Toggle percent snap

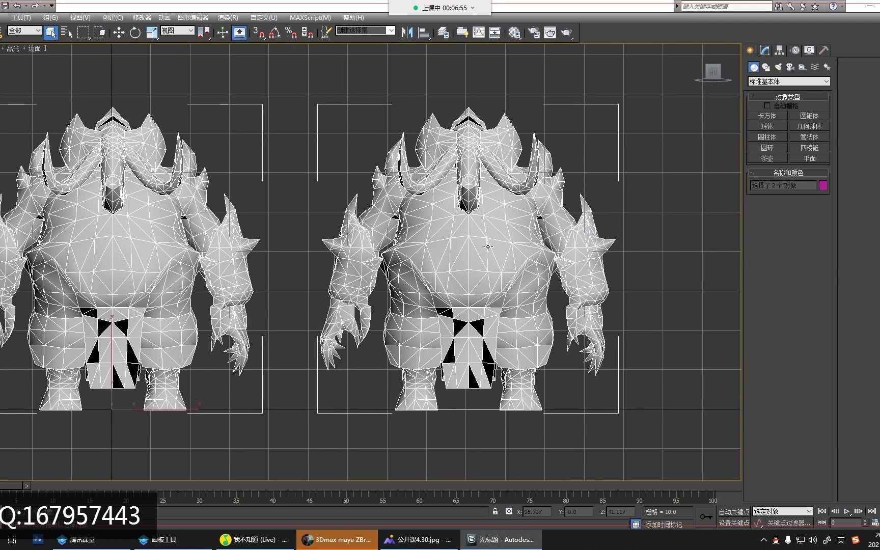(291, 33)
